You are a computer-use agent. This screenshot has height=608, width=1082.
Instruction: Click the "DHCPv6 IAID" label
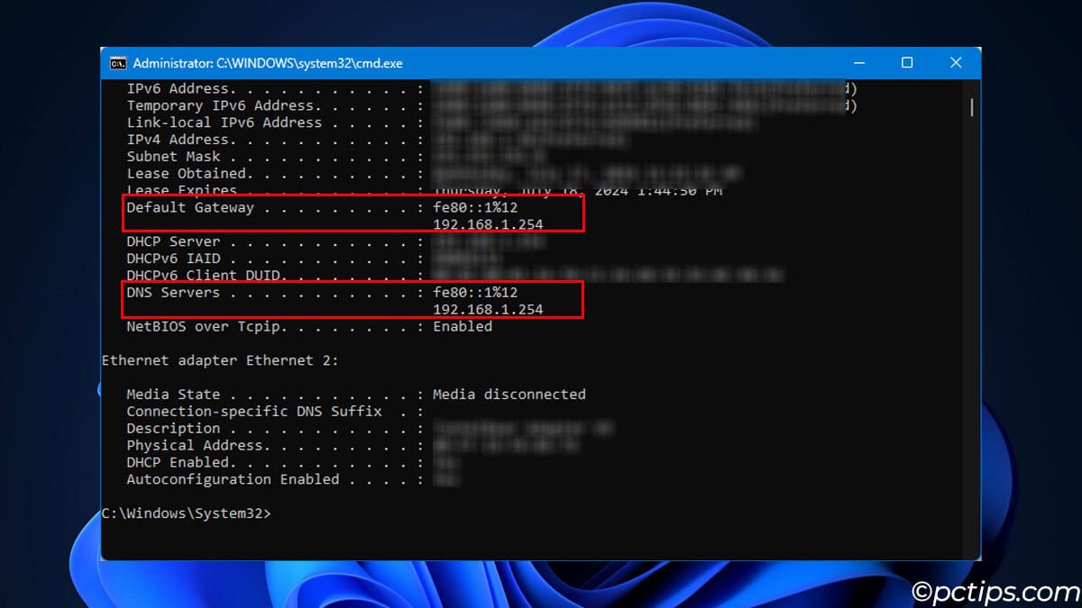(173, 259)
